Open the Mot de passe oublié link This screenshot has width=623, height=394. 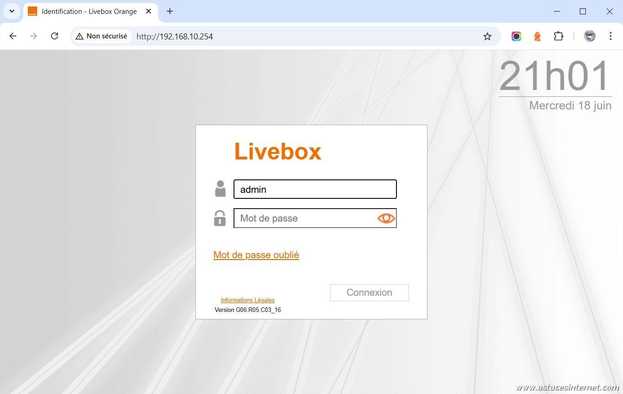pyautogui.click(x=256, y=255)
